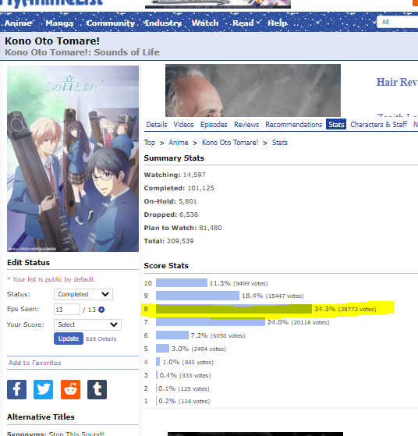Click the Total: 209,539 stat
The height and width of the screenshot is (436, 418).
pos(168,241)
